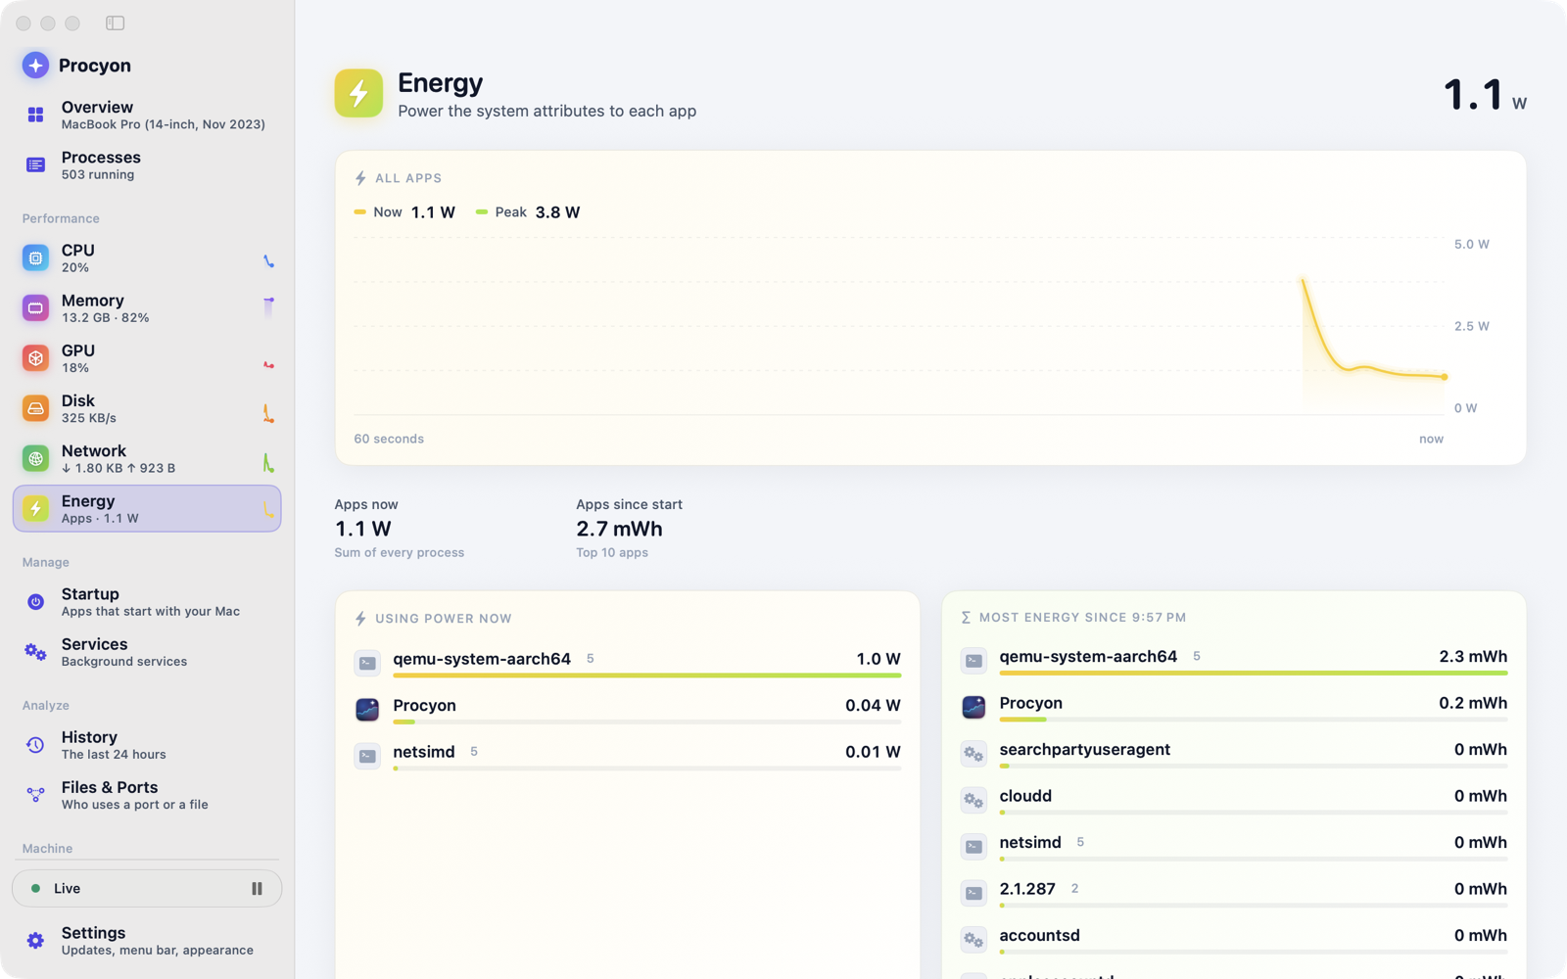Viewport: 1567px width, 979px height.
Task: Click the Services gears icon
Action: [35, 652]
